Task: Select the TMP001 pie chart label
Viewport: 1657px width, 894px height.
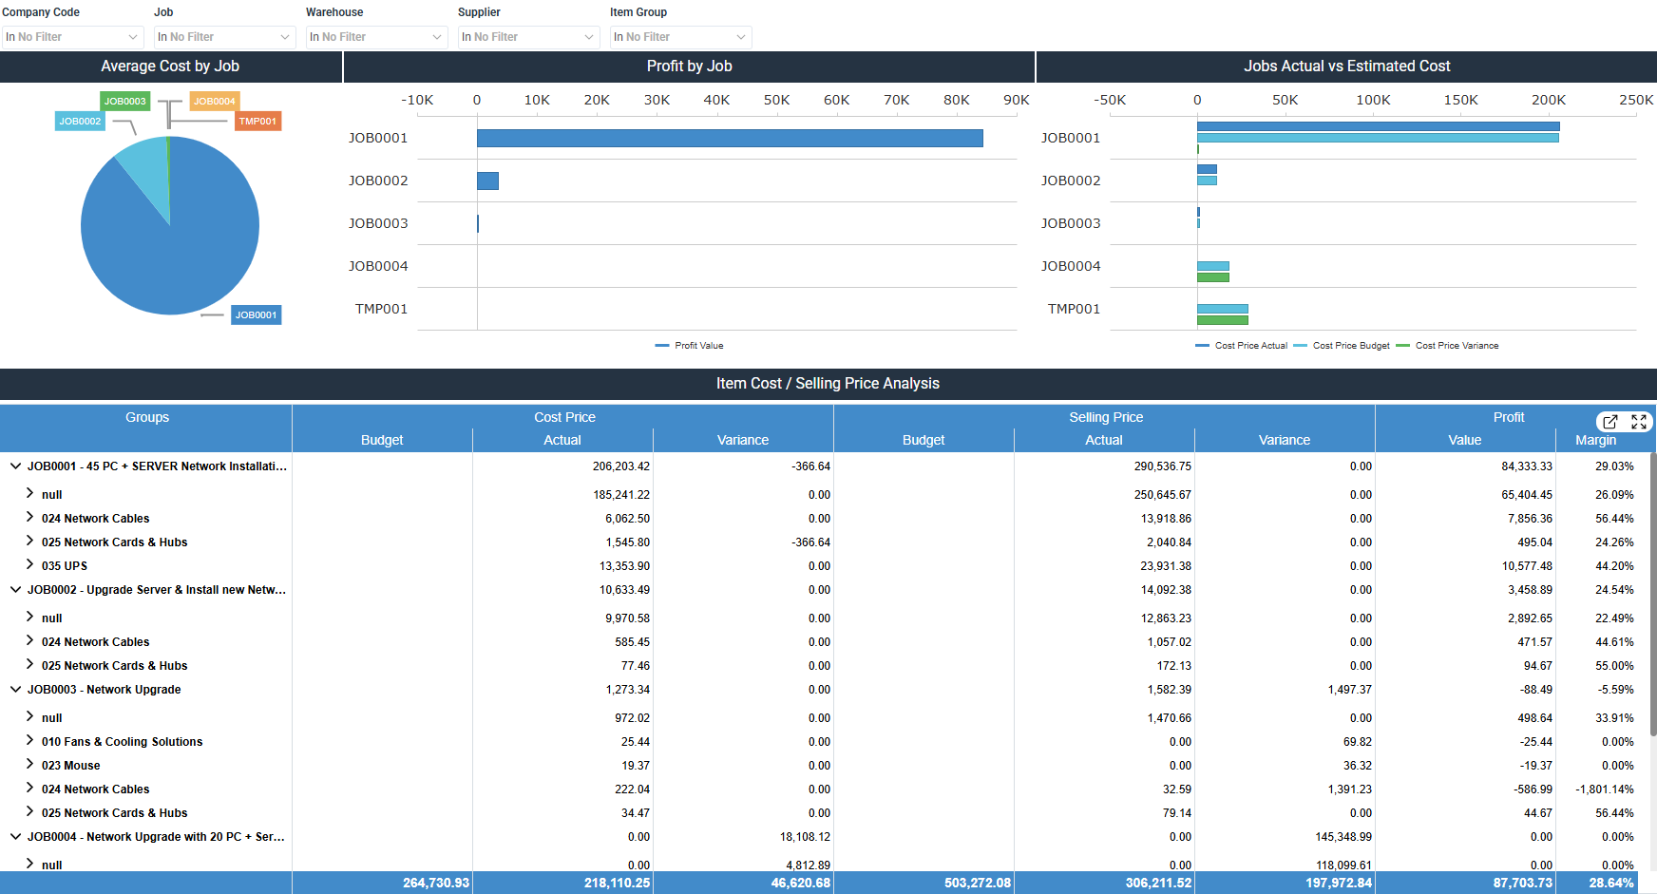Action: [x=257, y=121]
